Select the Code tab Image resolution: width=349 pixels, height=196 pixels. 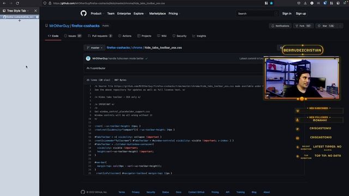(x=53, y=36)
